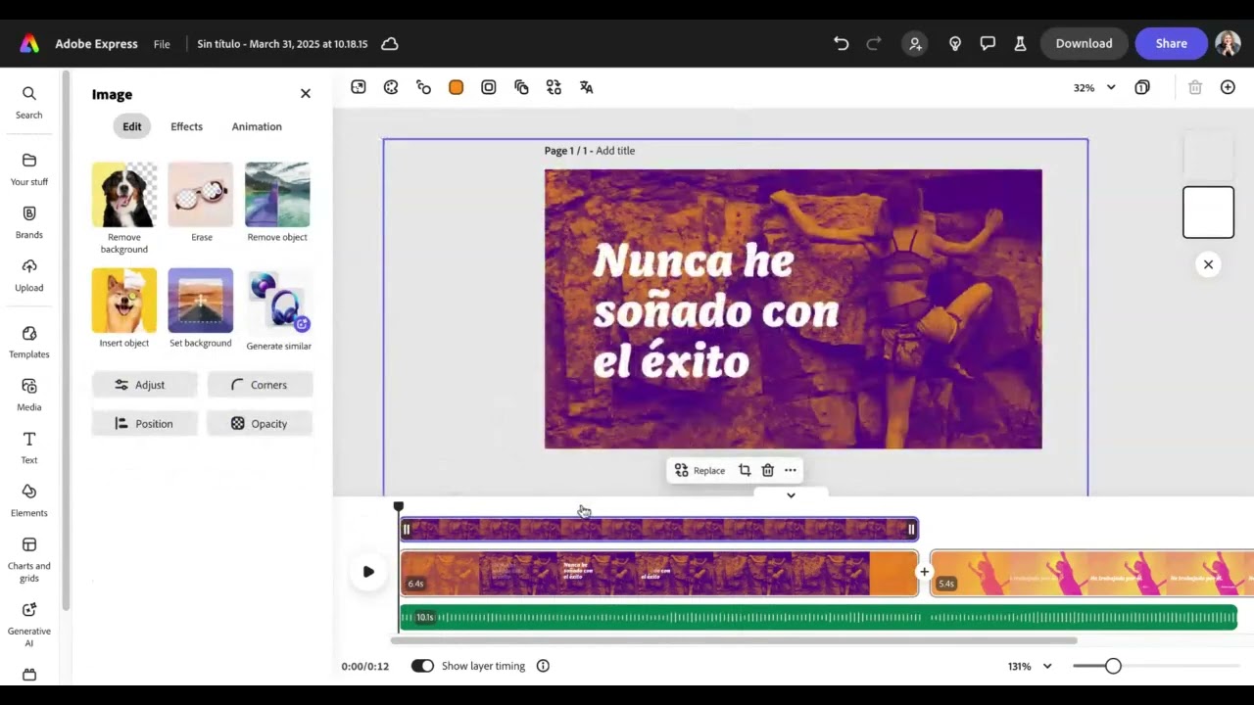The width and height of the screenshot is (1254, 705).
Task: Click the trash icon in top toolbar
Action: pyautogui.click(x=1195, y=87)
